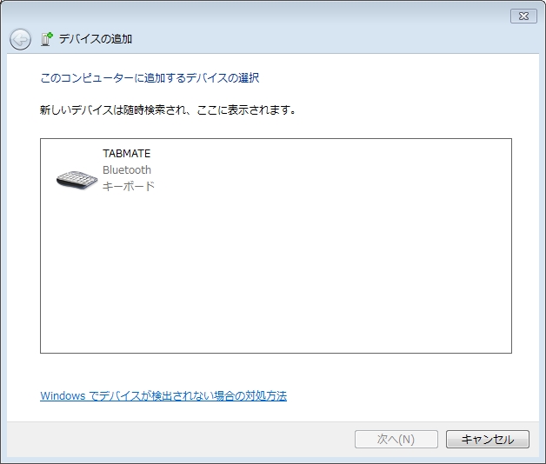The width and height of the screenshot is (546, 464).
Task: Close the dialog with the X button
Action: tap(523, 16)
